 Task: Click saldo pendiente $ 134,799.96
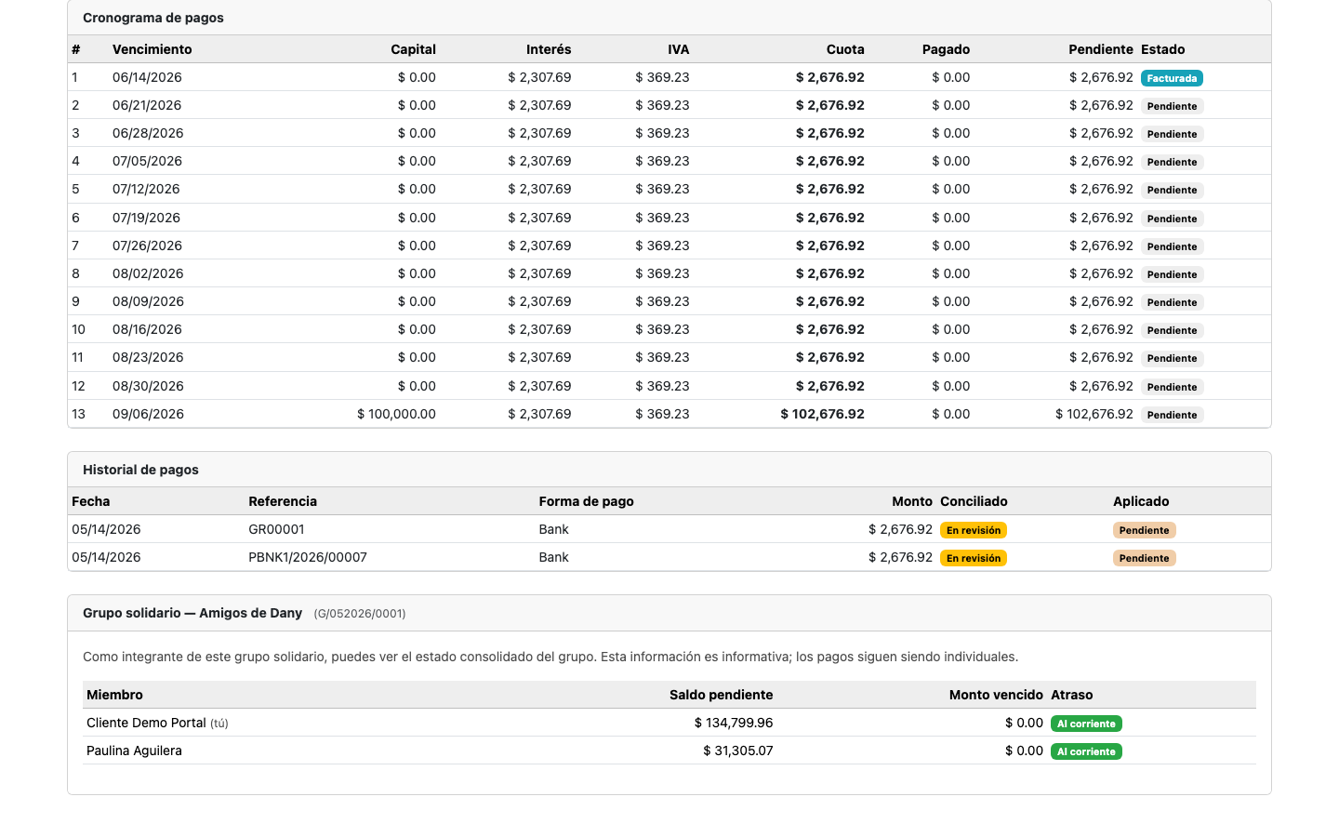coord(734,723)
